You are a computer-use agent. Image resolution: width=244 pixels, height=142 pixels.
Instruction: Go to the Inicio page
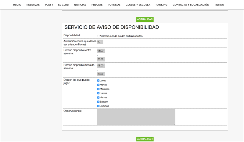17,5
